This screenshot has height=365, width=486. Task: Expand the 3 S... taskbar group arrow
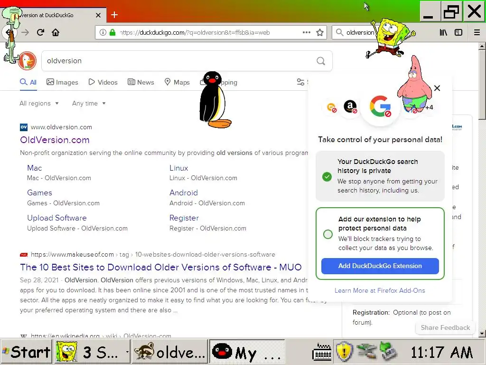pyautogui.click(x=127, y=352)
